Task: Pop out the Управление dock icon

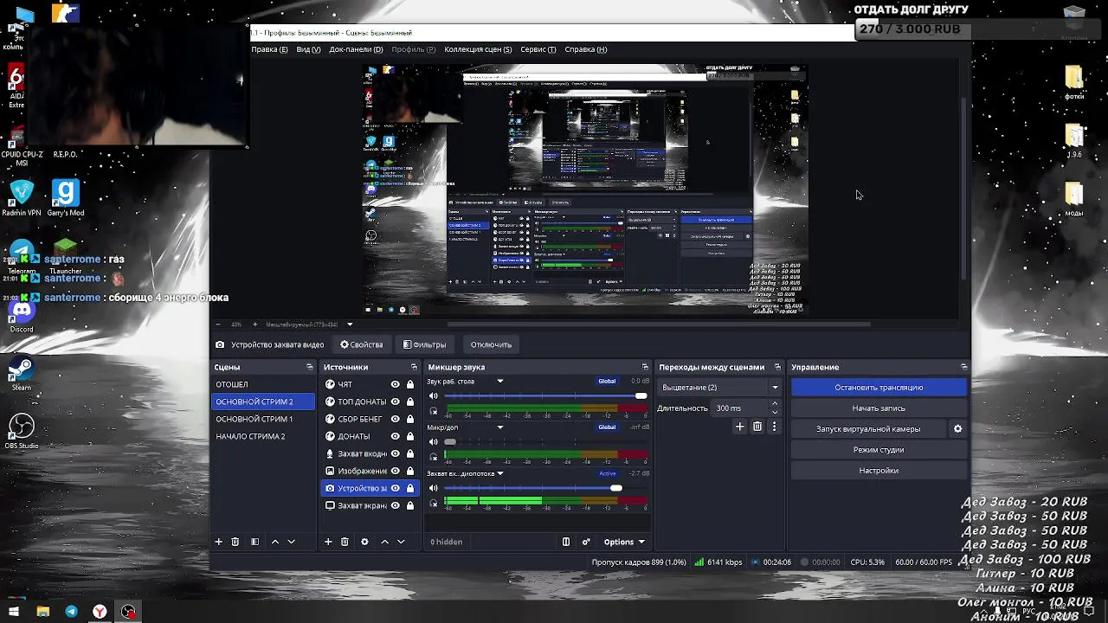Action: [x=963, y=367]
